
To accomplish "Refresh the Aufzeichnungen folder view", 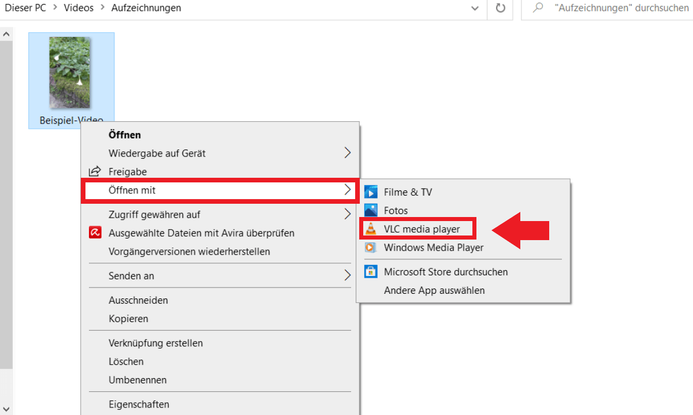I will pos(501,8).
